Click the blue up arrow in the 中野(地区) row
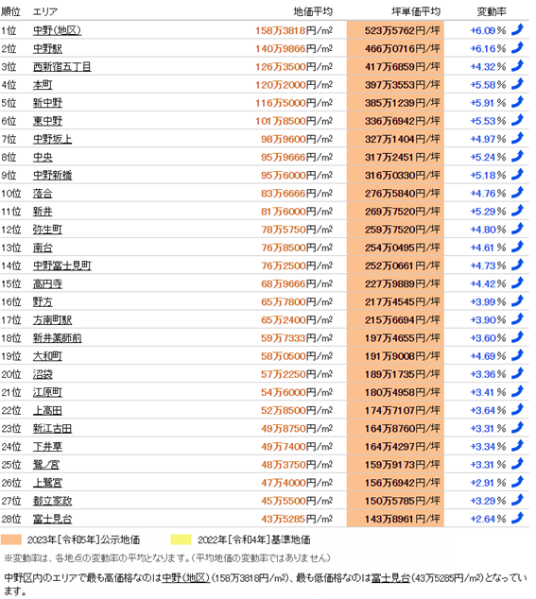536x599 pixels. 517,29
